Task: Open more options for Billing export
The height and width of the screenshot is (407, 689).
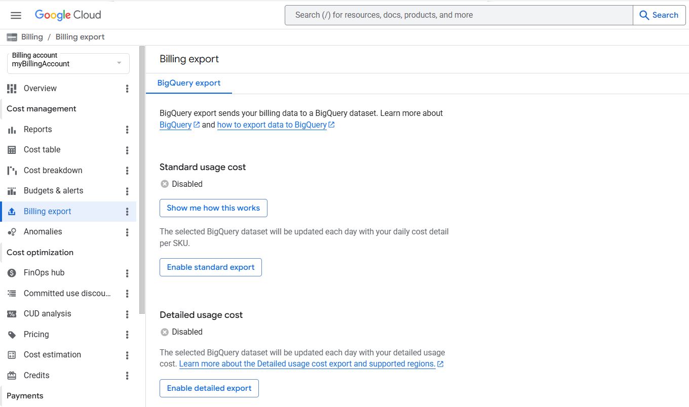Action: (127, 212)
